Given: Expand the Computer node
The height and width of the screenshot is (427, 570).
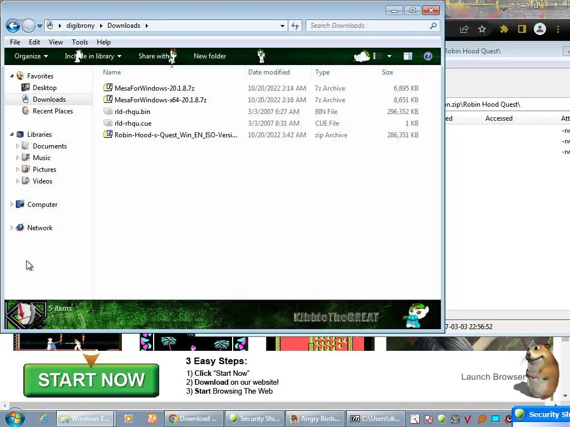Looking at the screenshot, I should [12, 205].
